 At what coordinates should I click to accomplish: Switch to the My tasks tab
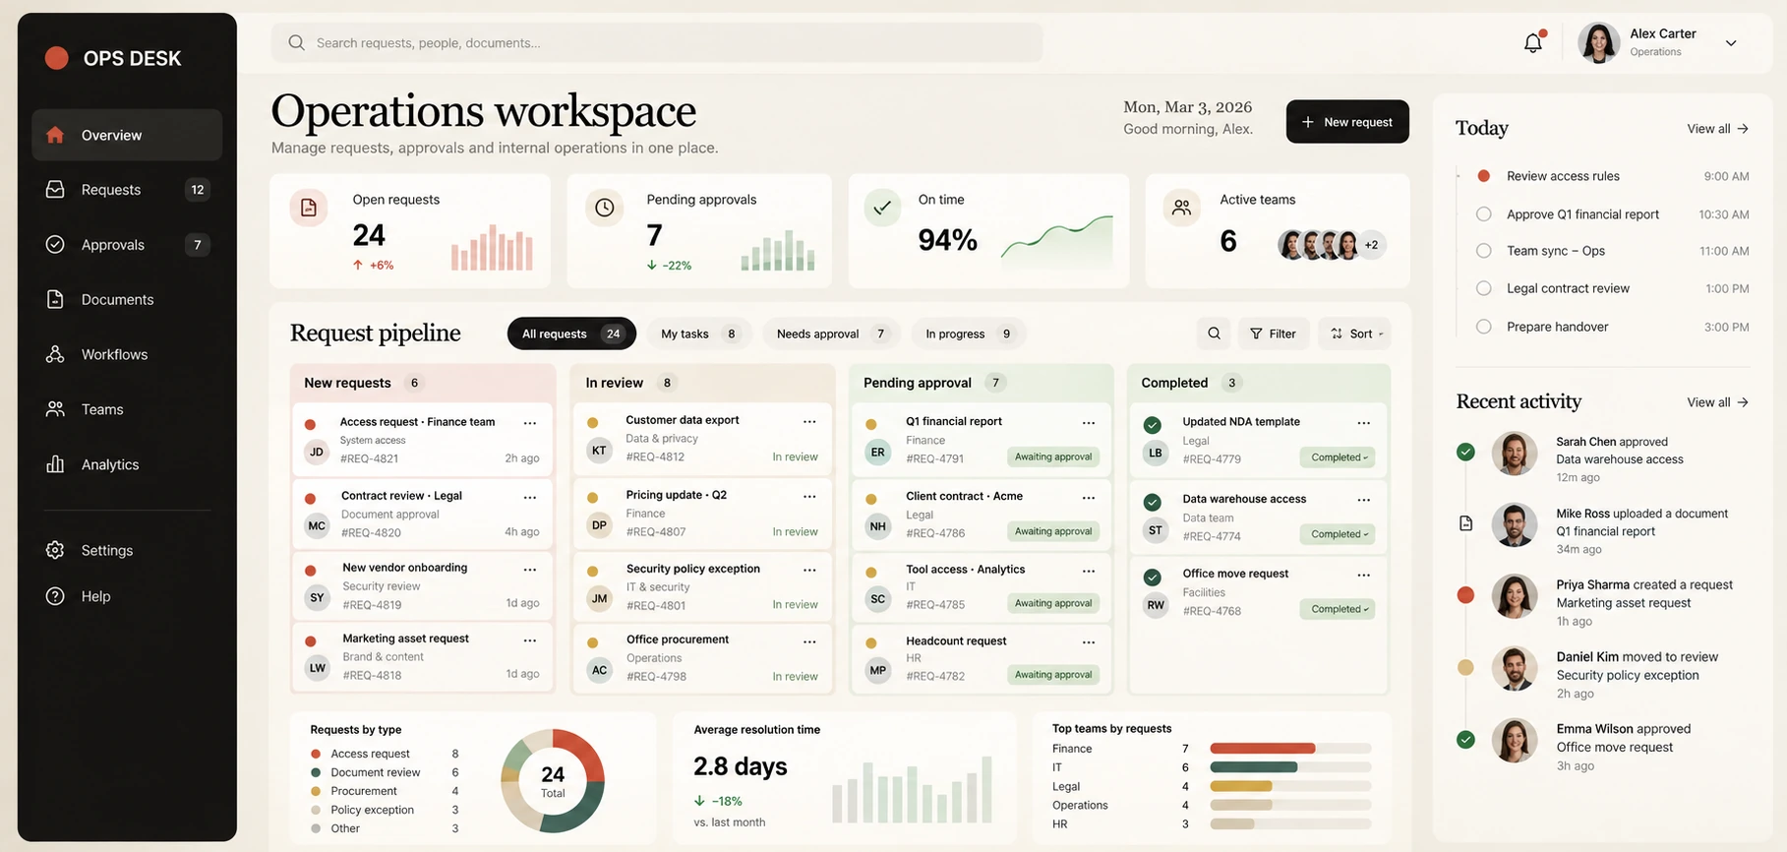[699, 334]
